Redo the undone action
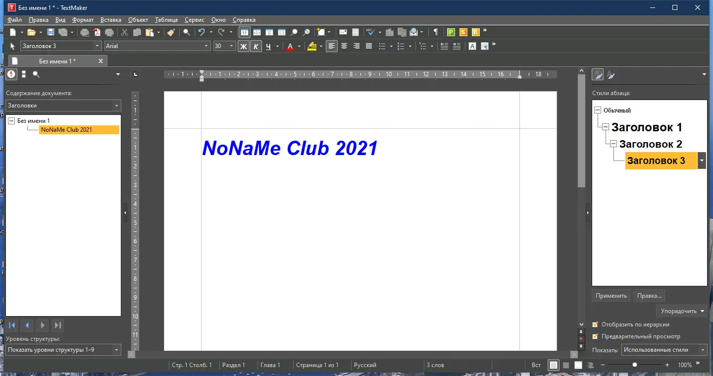 pos(221,32)
